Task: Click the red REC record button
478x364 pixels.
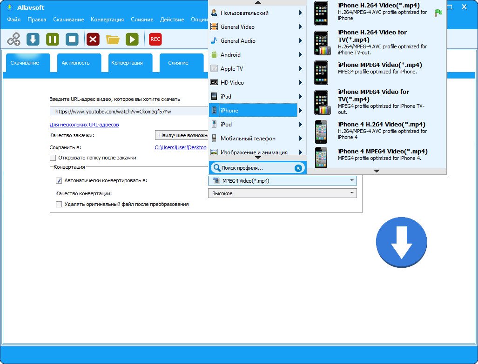Action: coord(155,40)
